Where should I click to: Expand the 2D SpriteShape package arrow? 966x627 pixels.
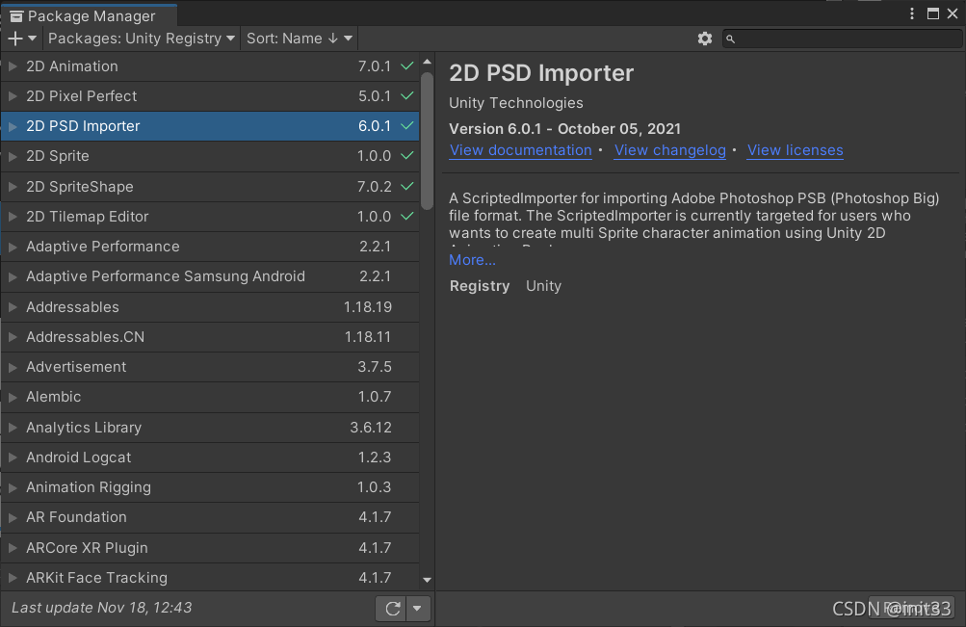13,187
